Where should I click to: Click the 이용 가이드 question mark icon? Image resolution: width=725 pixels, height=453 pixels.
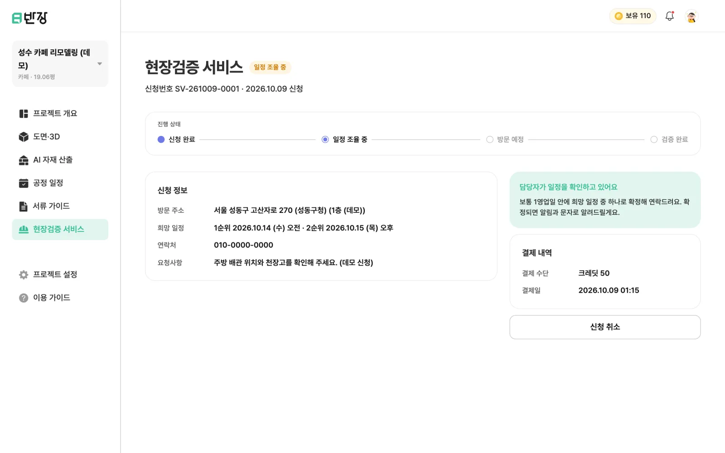coord(24,298)
